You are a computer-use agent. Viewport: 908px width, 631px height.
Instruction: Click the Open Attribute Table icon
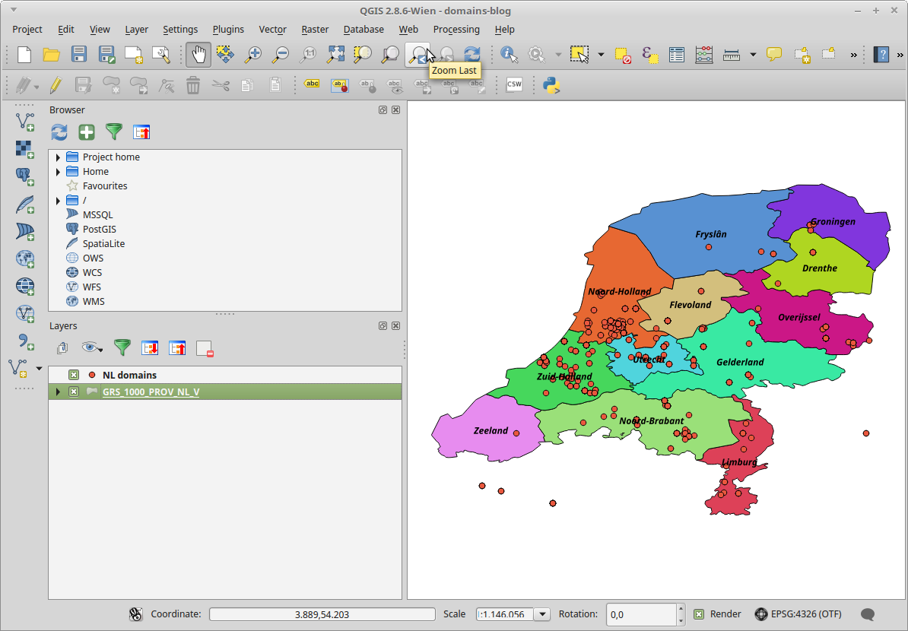click(x=677, y=54)
